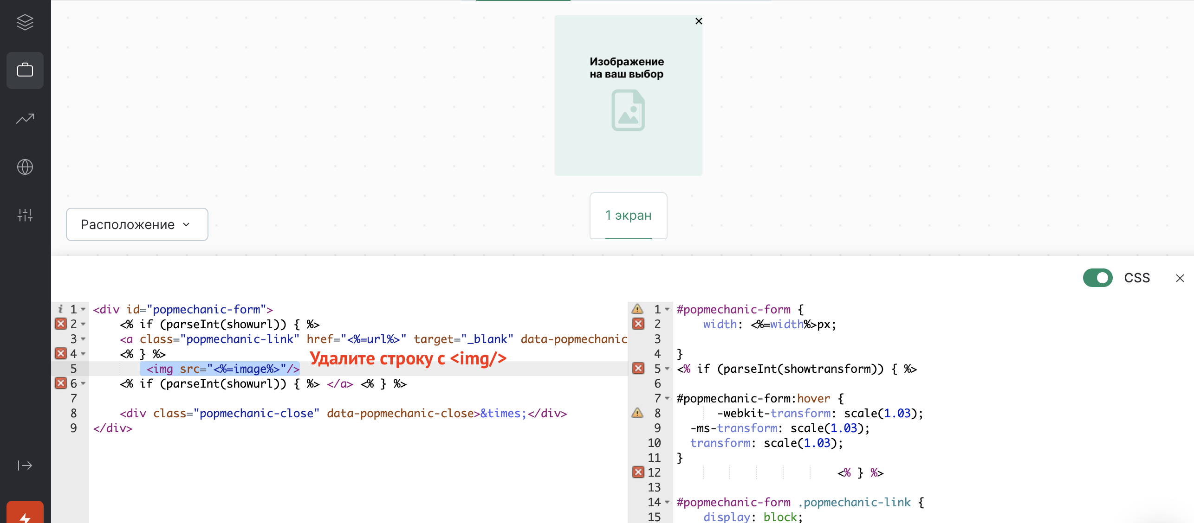Collapse HTML line 6 fold arrow
This screenshot has height=523, width=1194.
(x=83, y=383)
